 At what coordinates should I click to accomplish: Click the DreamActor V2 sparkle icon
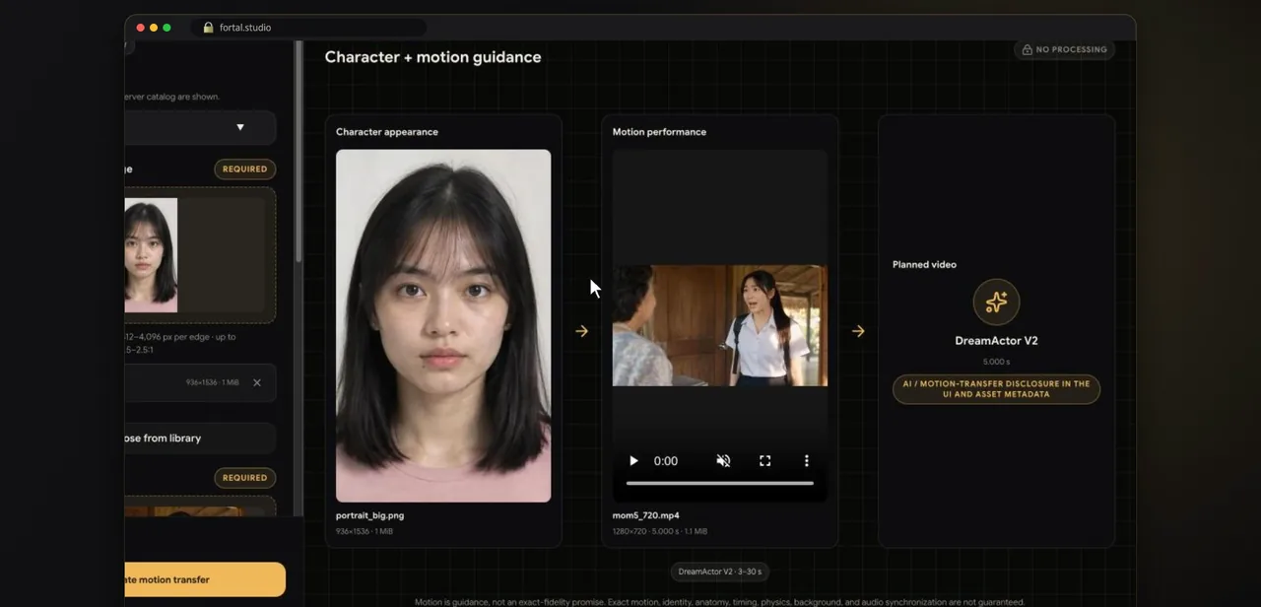coord(996,302)
